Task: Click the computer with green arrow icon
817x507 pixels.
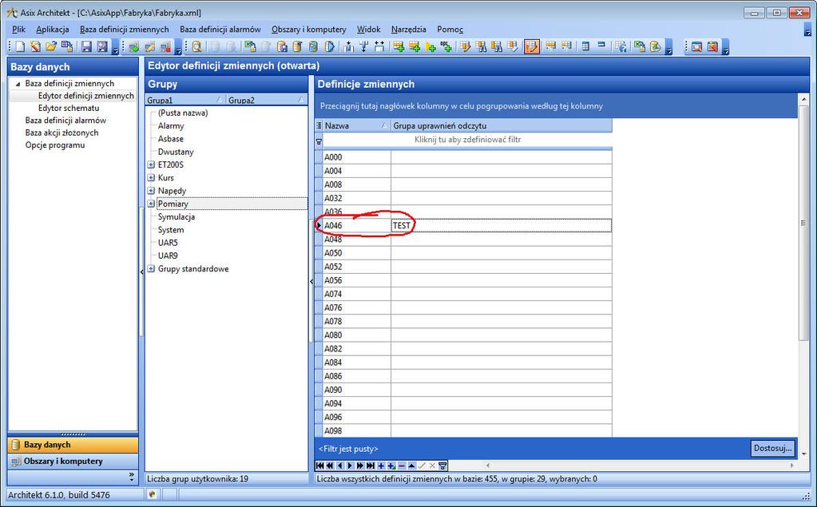Action: tap(134, 46)
